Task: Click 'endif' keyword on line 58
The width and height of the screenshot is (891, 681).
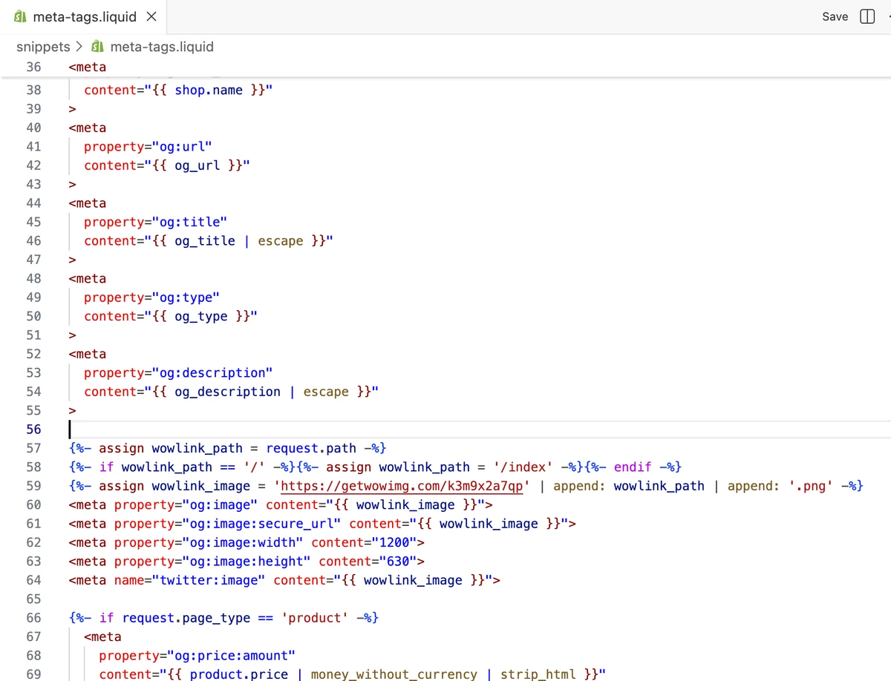Action: pyautogui.click(x=633, y=467)
